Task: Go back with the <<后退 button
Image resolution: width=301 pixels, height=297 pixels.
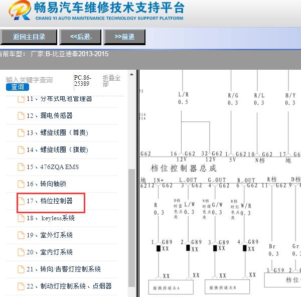Action: [x=80, y=37]
